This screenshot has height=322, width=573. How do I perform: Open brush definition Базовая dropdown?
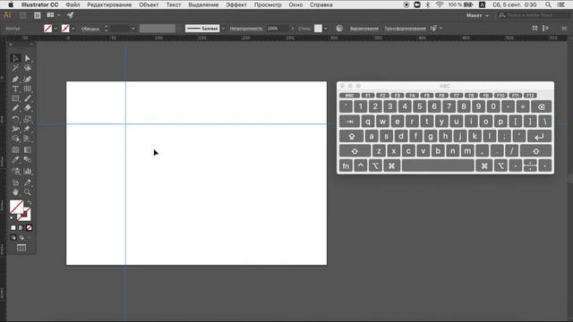pos(223,29)
